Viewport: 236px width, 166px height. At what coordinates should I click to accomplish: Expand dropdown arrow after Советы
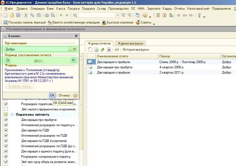154,24
